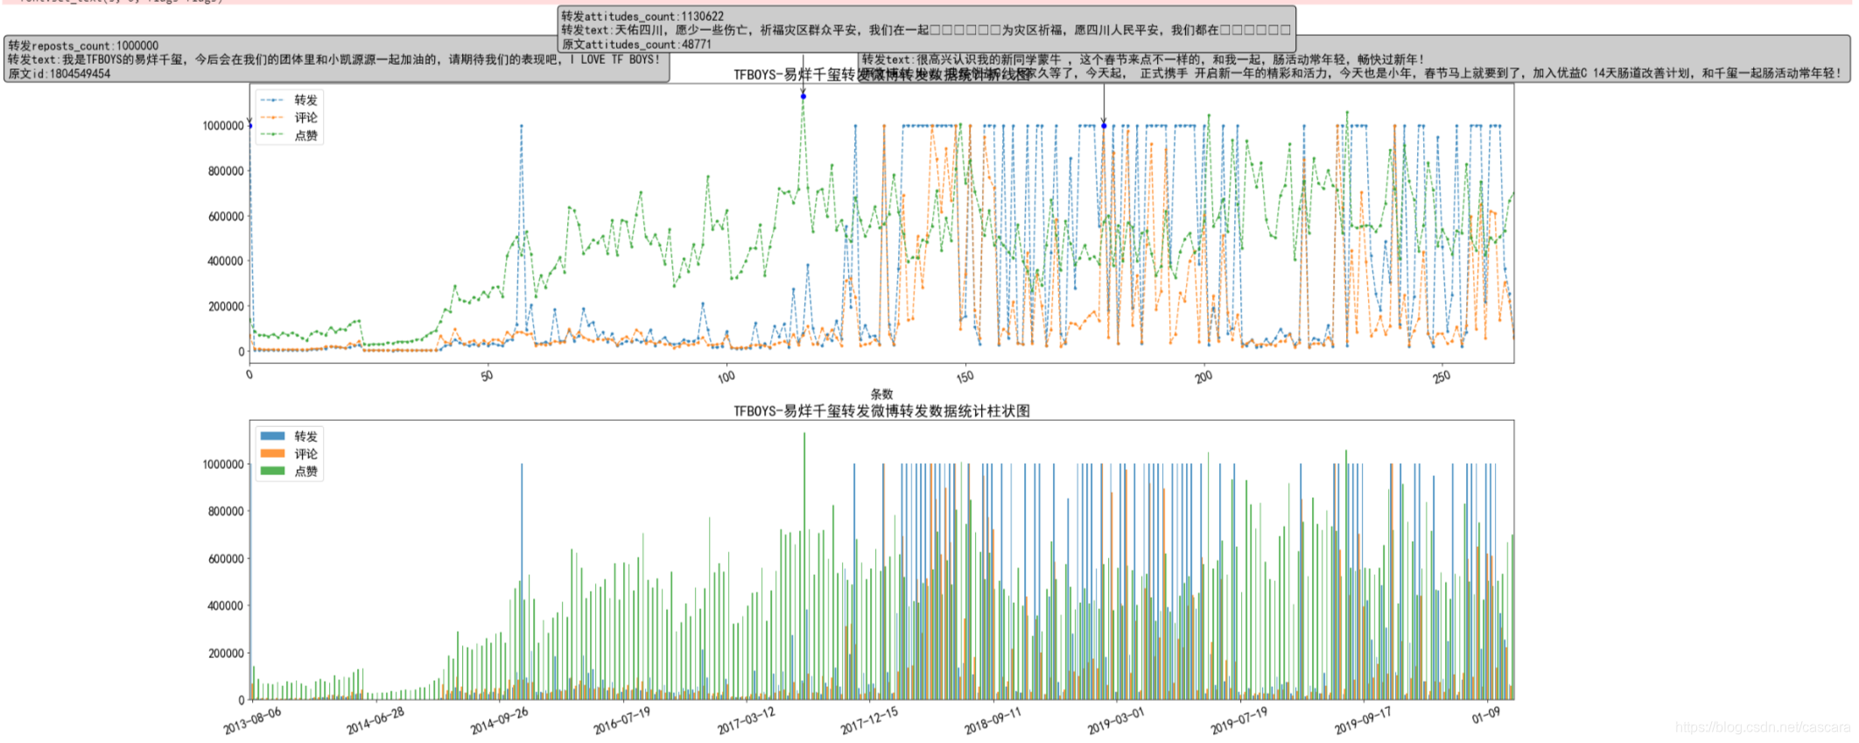Click the date tick 2014-06-28
This screenshot has height=743, width=1859.
click(x=375, y=721)
